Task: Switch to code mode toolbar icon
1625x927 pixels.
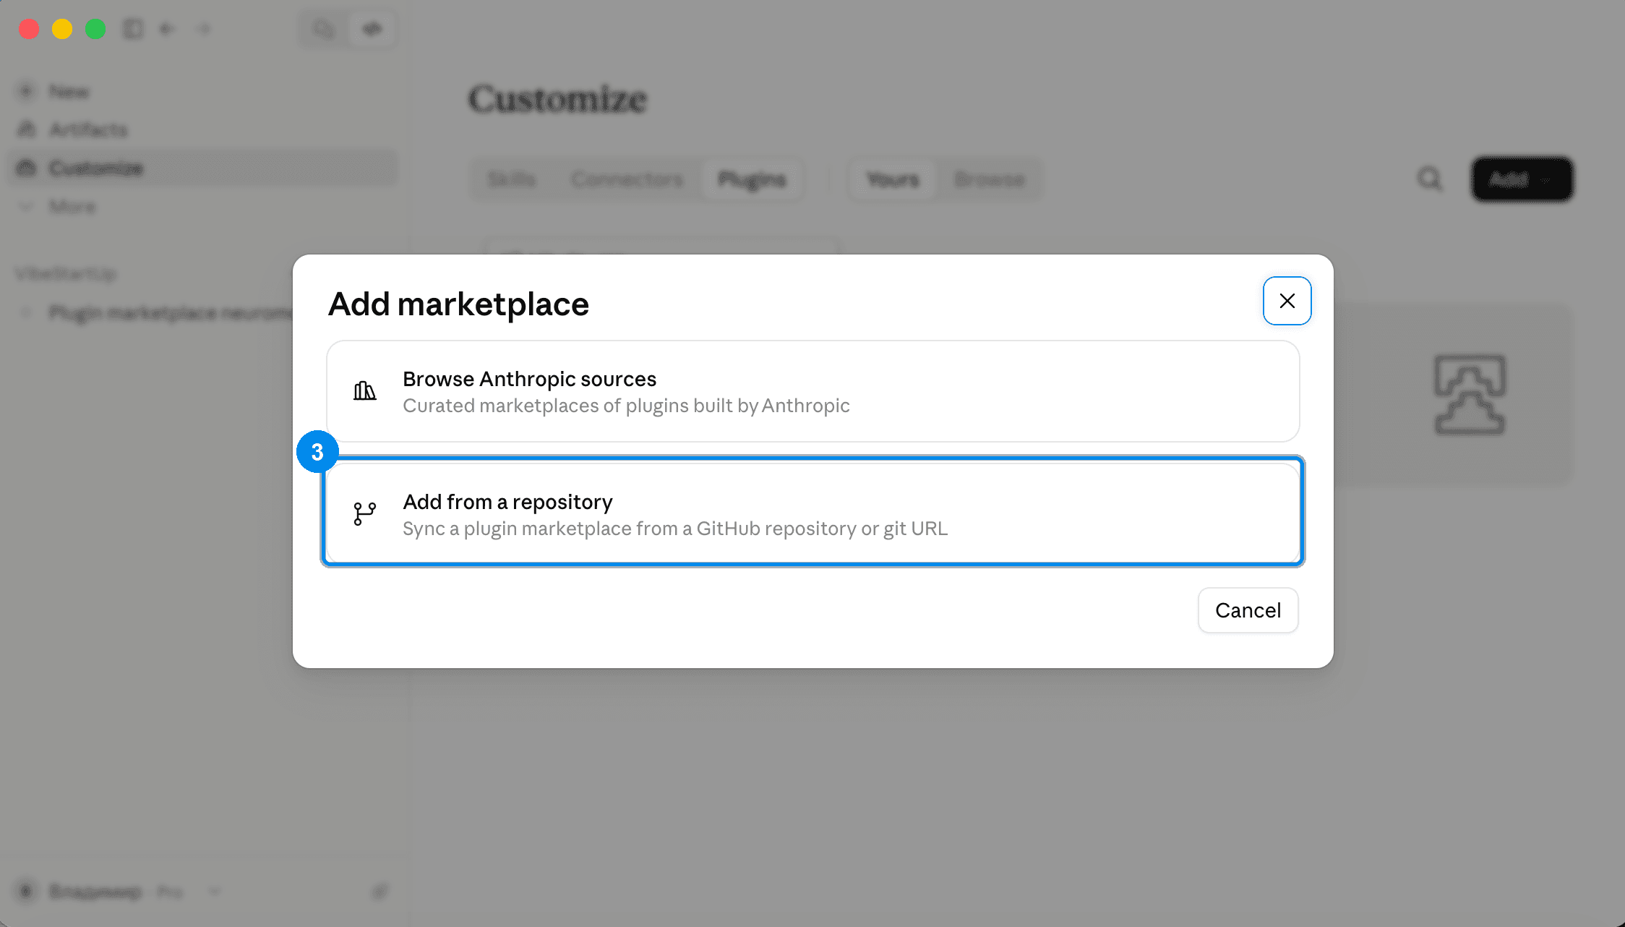Action: [372, 29]
